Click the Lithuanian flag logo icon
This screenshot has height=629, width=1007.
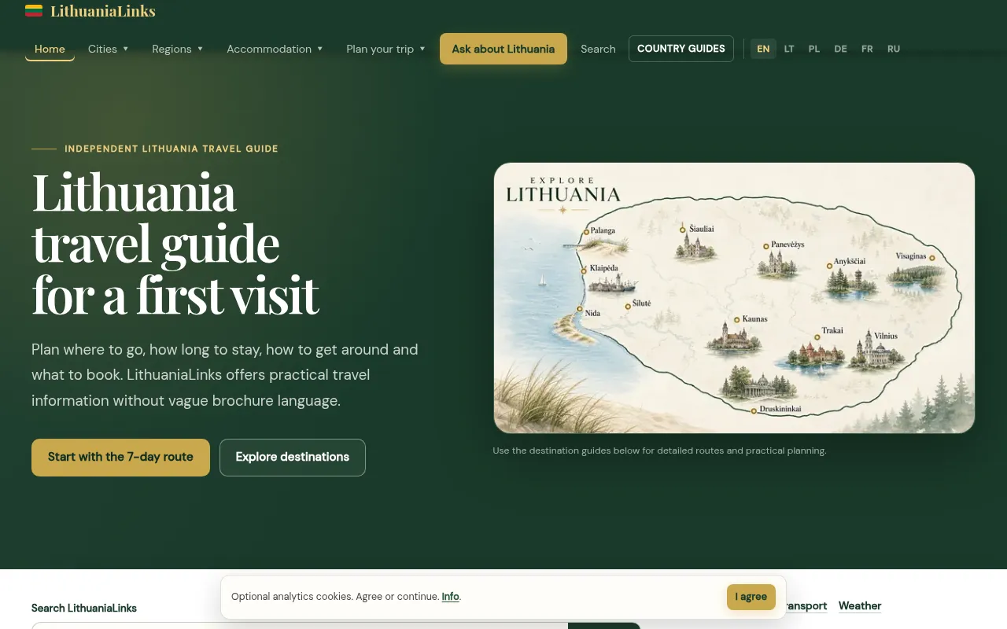coord(34,11)
